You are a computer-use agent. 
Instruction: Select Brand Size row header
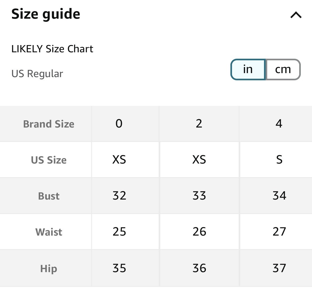(x=49, y=124)
